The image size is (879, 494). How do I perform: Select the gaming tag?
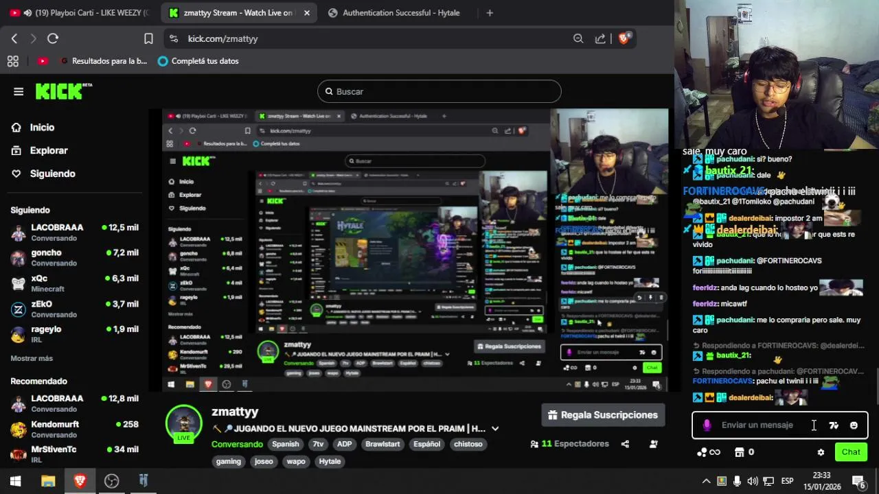coord(229,461)
